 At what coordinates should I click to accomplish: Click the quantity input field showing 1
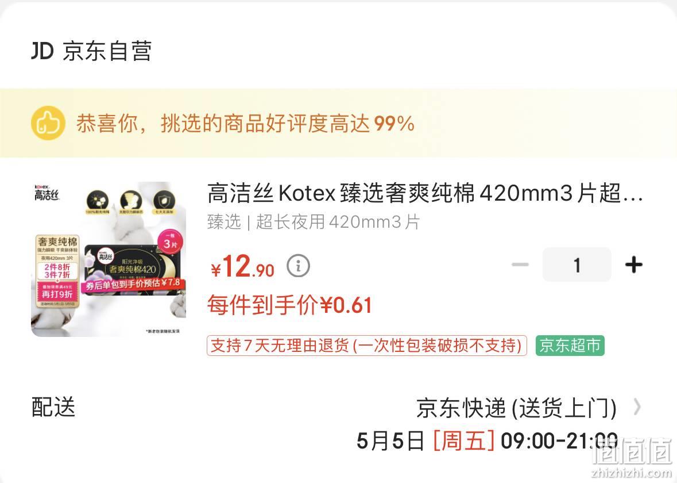(577, 264)
